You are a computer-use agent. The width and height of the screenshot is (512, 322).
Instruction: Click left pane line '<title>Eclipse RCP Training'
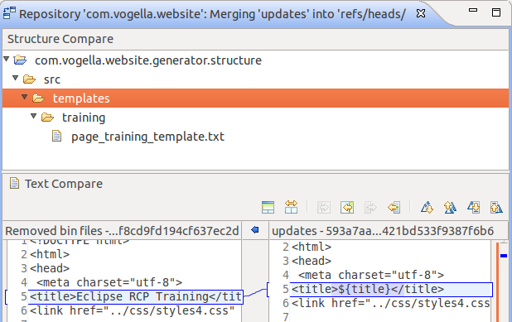pyautogui.click(x=135, y=296)
